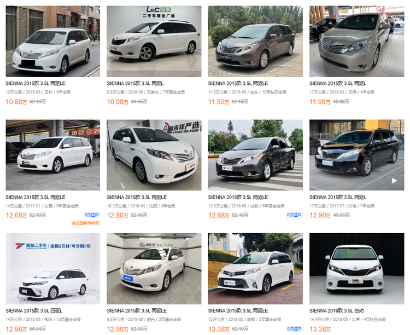
Task: Click 0次过户 badge on 成都 13.38万 listing
Action: click(x=294, y=329)
